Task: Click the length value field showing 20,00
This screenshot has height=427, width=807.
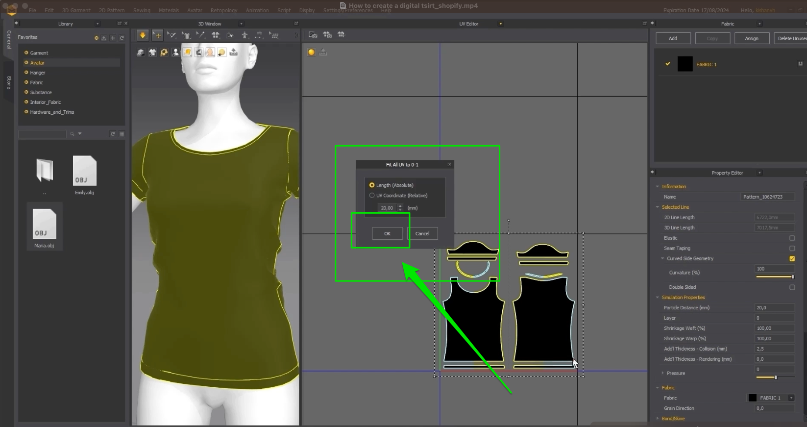Action: [387, 208]
